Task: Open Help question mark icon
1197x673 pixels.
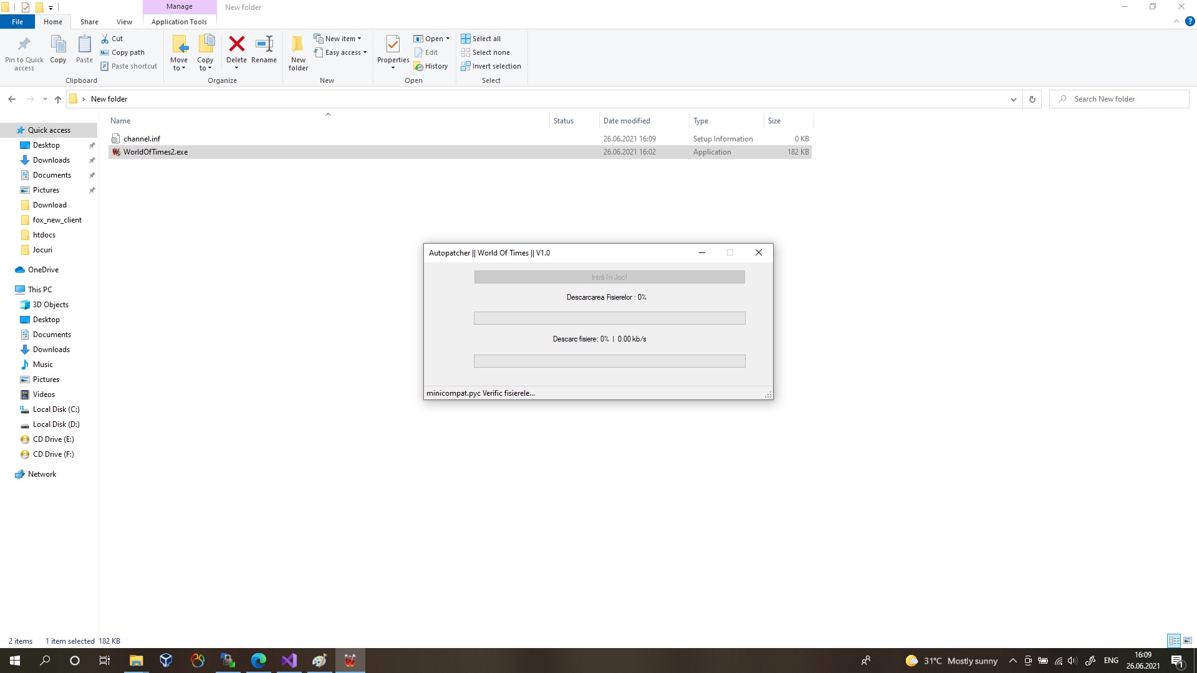Action: pyautogui.click(x=1190, y=21)
